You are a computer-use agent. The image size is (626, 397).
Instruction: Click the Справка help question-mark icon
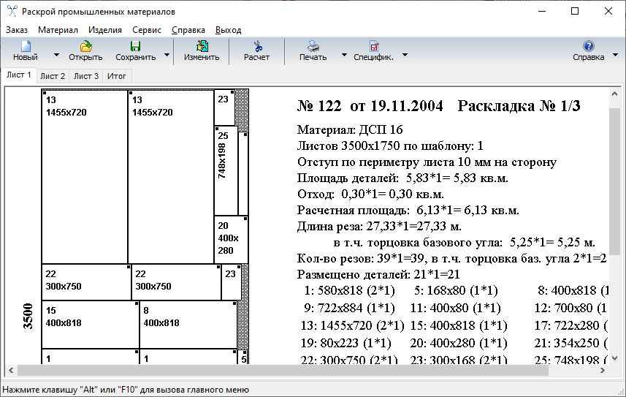pos(588,46)
